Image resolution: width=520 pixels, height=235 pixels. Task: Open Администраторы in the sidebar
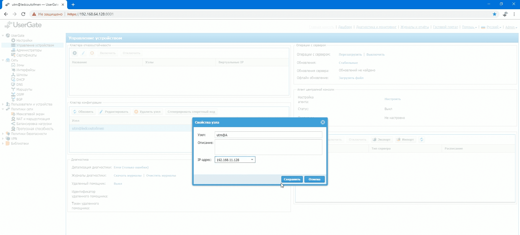click(x=29, y=50)
